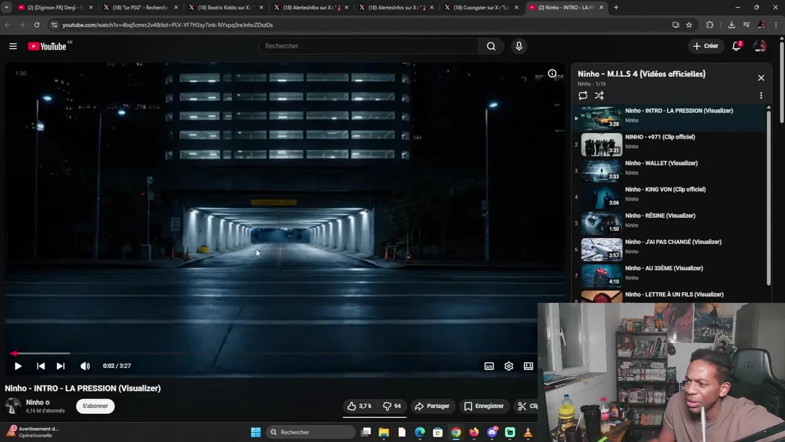Viewport: 785px width, 442px height.
Task: Mute the video volume
Action: point(85,366)
